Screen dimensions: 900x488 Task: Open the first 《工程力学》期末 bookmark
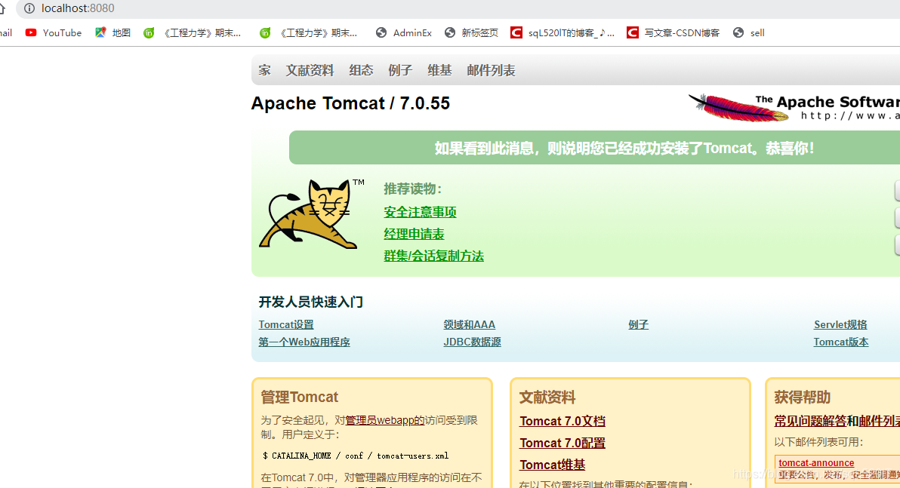193,32
